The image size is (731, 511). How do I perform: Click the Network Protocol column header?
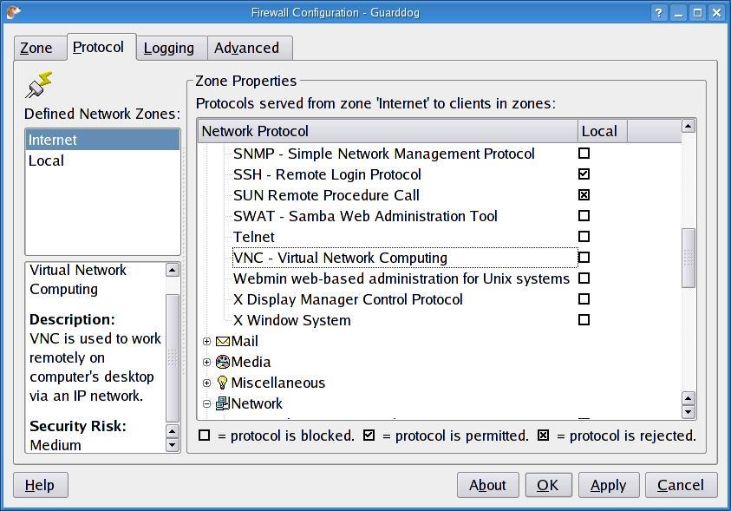[388, 131]
